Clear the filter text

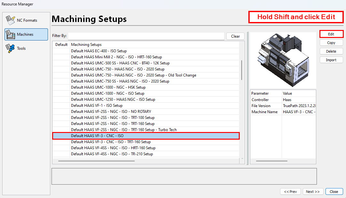click(x=235, y=36)
